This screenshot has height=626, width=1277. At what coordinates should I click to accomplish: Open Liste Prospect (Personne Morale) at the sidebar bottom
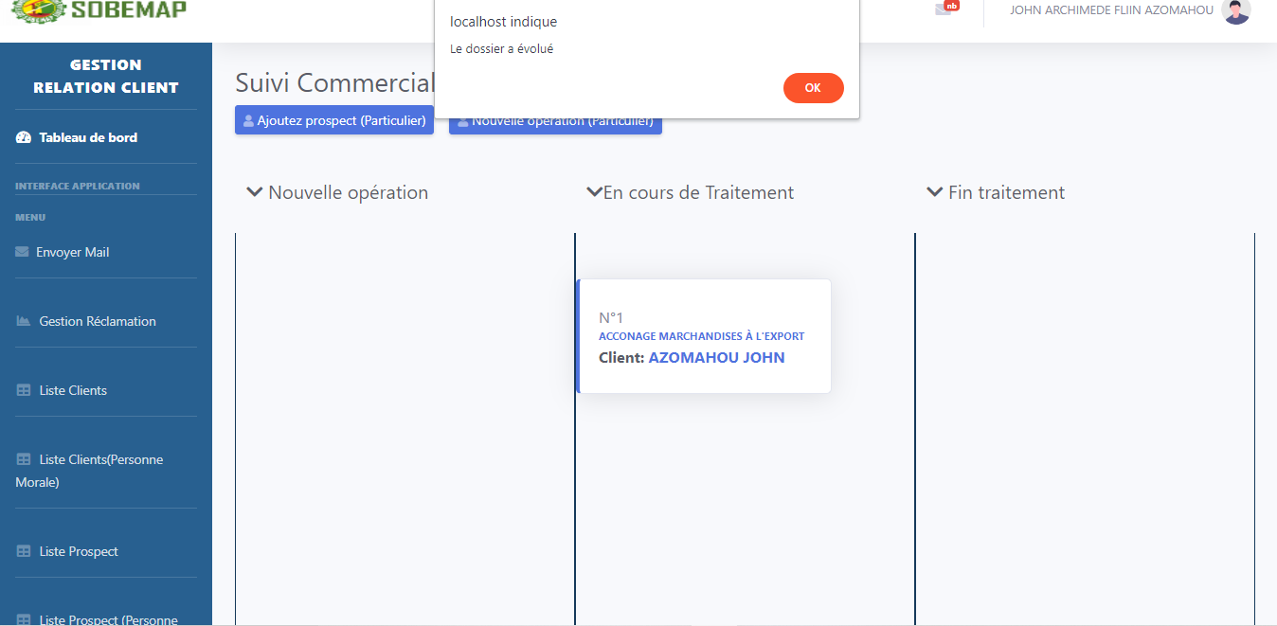click(107, 619)
